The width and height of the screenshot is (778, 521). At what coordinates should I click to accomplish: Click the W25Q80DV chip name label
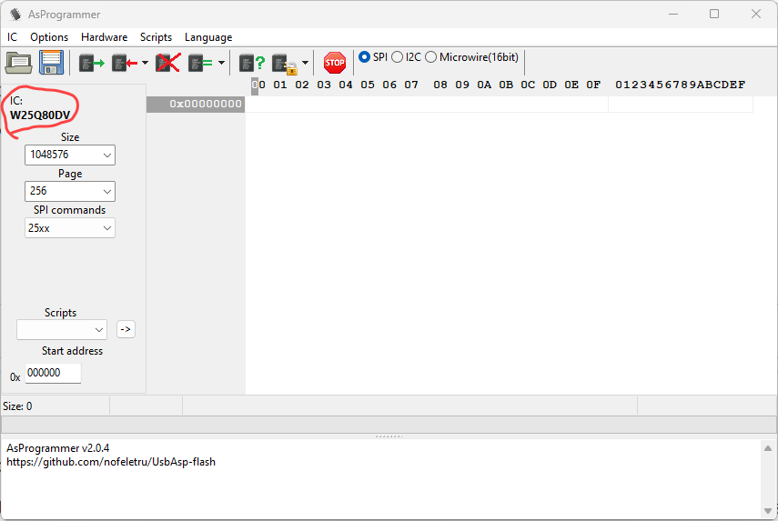click(x=40, y=115)
